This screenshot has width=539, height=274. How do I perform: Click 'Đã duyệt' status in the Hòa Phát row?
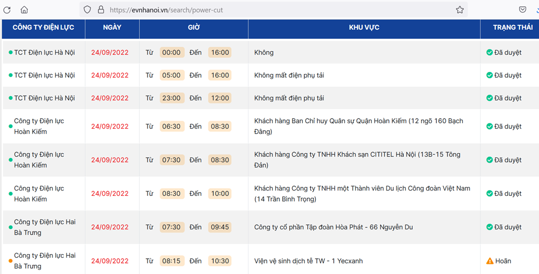coord(508,227)
